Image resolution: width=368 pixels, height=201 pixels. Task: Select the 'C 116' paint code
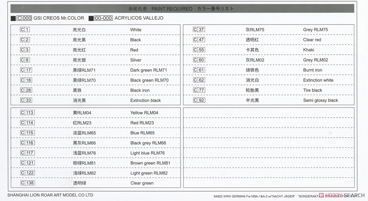coord(27,143)
